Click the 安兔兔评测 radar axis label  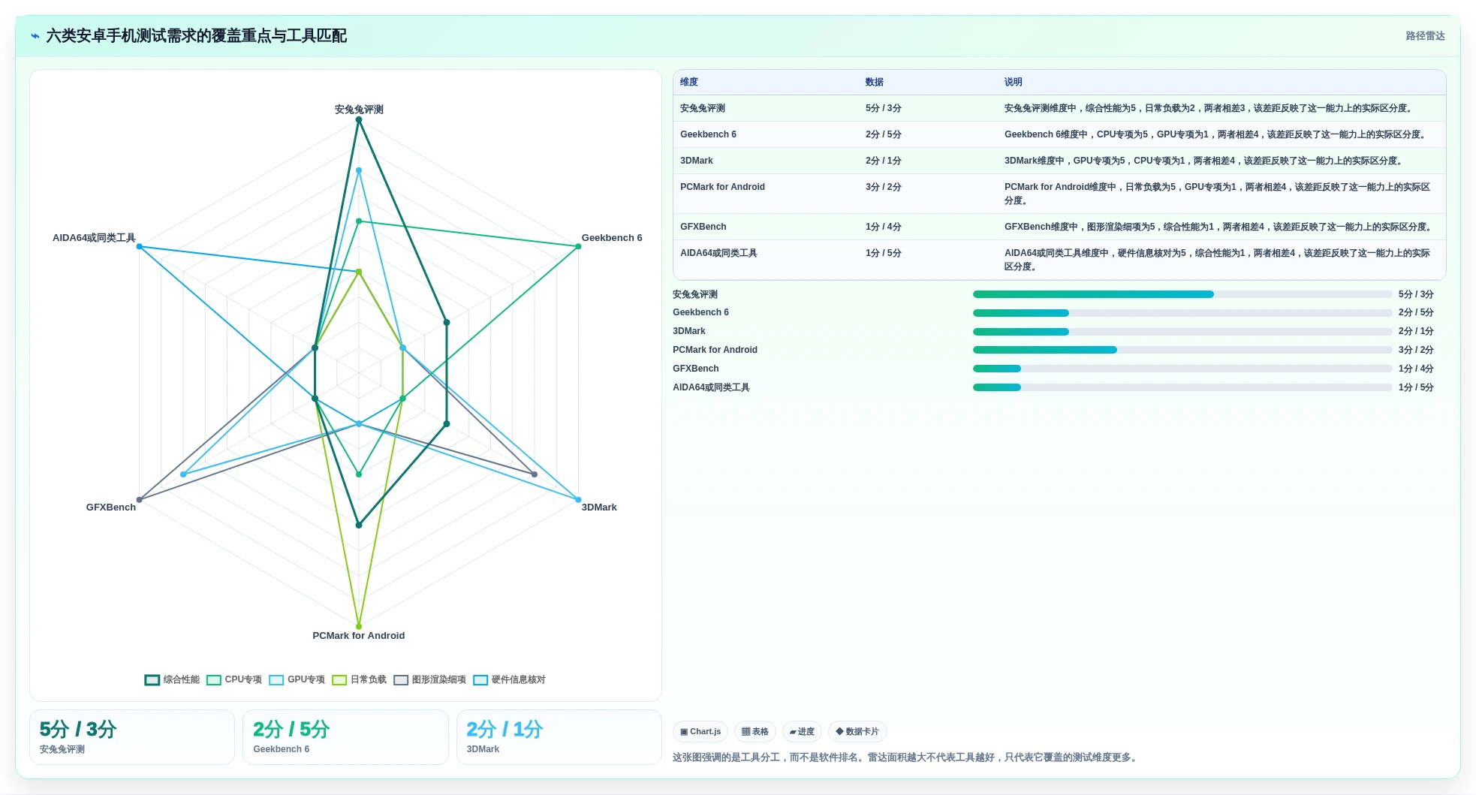(359, 110)
